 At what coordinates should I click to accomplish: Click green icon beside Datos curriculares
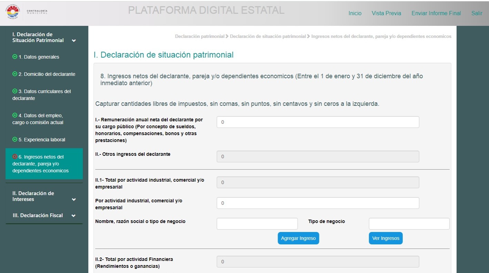14,91
